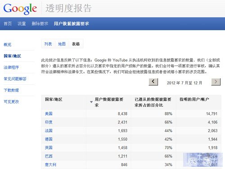Image resolution: width=225 pixels, height=169 pixels.
Task: Click the value 8,438 for 美国
Action: [x=122, y=114]
